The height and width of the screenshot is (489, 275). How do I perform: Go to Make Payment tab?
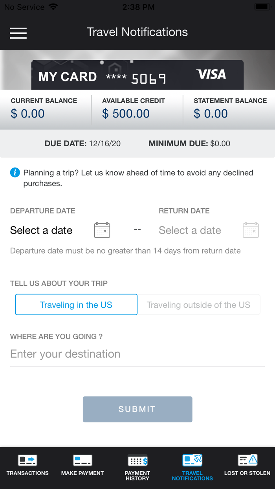tap(82, 465)
